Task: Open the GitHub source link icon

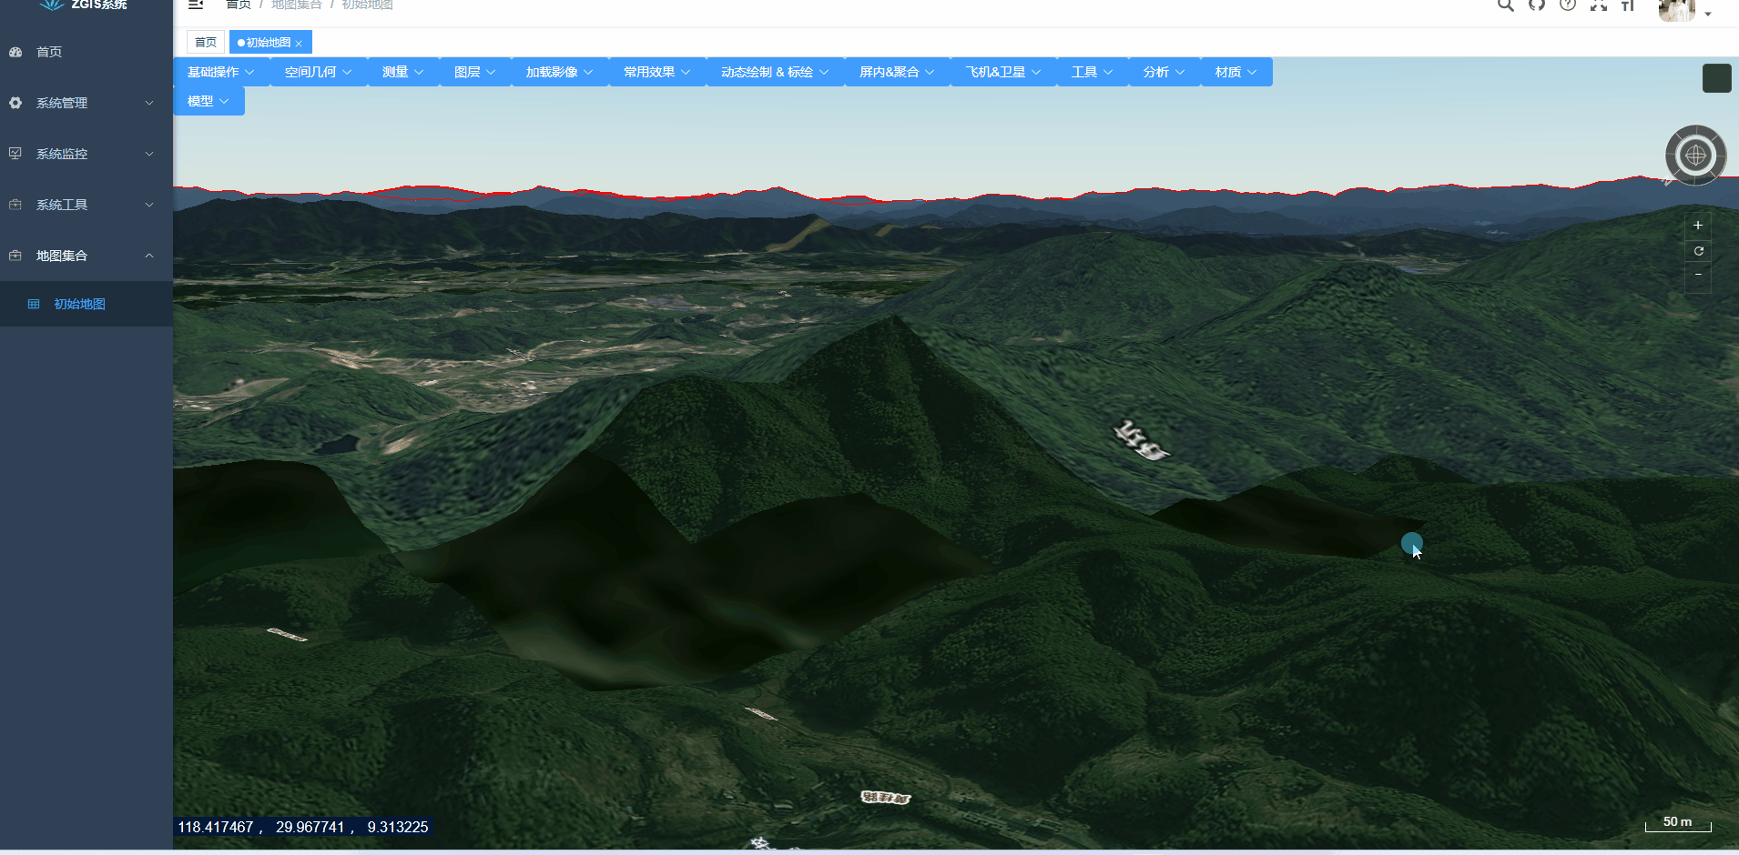Action: pyautogui.click(x=1537, y=5)
